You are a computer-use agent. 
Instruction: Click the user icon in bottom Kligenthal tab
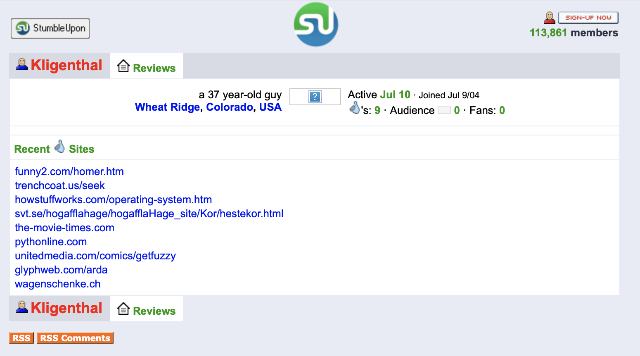point(22,307)
